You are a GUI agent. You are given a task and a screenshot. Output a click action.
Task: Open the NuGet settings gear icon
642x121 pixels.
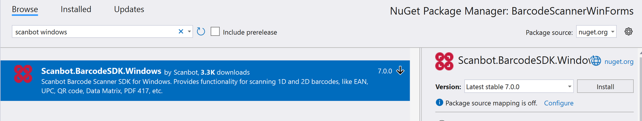(629, 32)
